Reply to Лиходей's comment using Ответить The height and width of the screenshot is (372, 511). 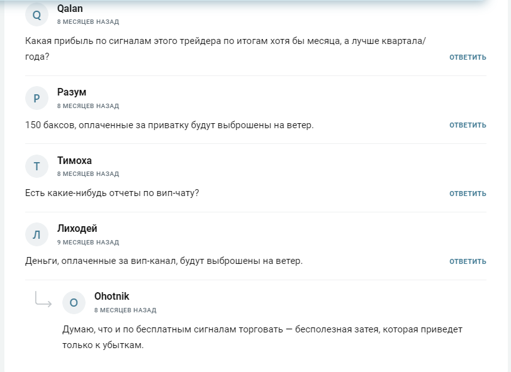(468, 261)
